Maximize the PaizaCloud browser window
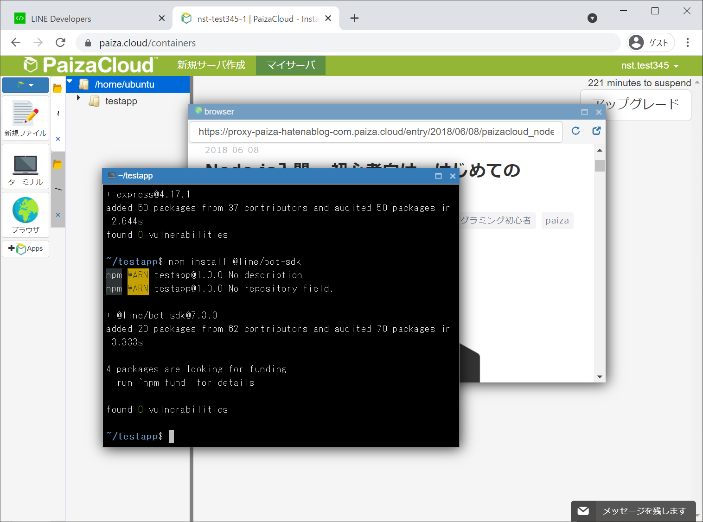This screenshot has width=703, height=522. (584, 112)
